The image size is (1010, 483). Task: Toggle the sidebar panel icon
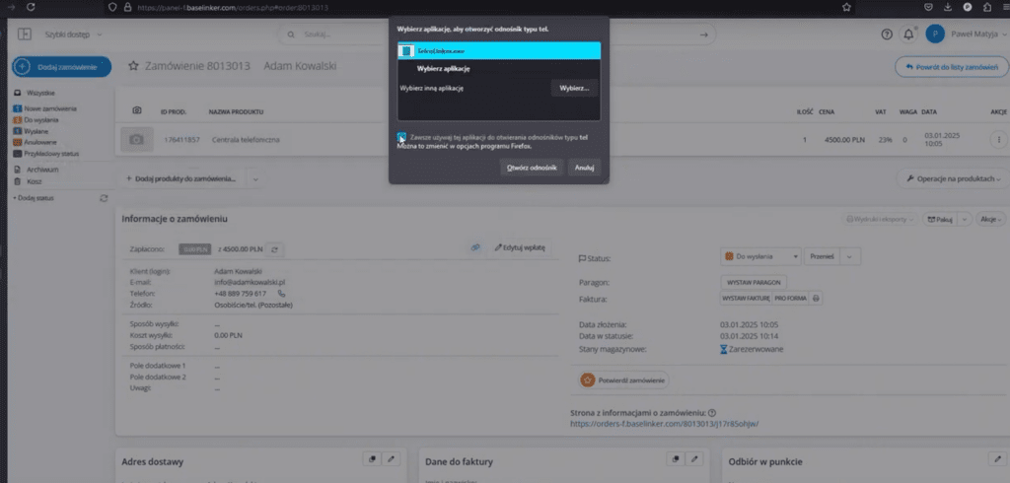click(x=25, y=34)
